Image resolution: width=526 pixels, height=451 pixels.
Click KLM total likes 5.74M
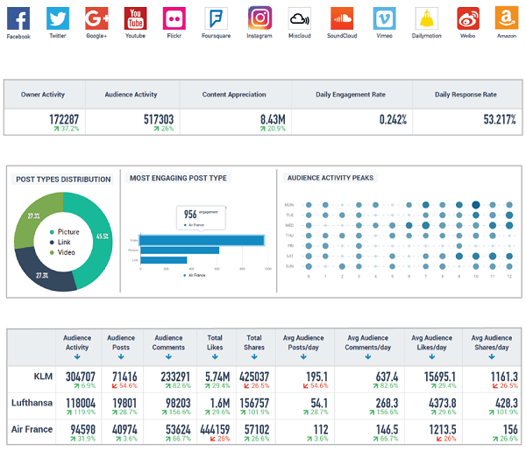coord(217,377)
